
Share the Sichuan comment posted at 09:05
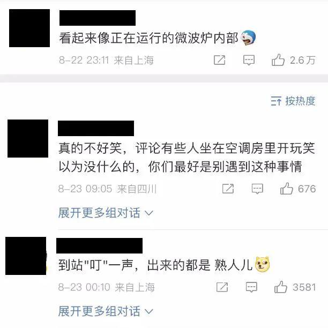[x=228, y=189]
